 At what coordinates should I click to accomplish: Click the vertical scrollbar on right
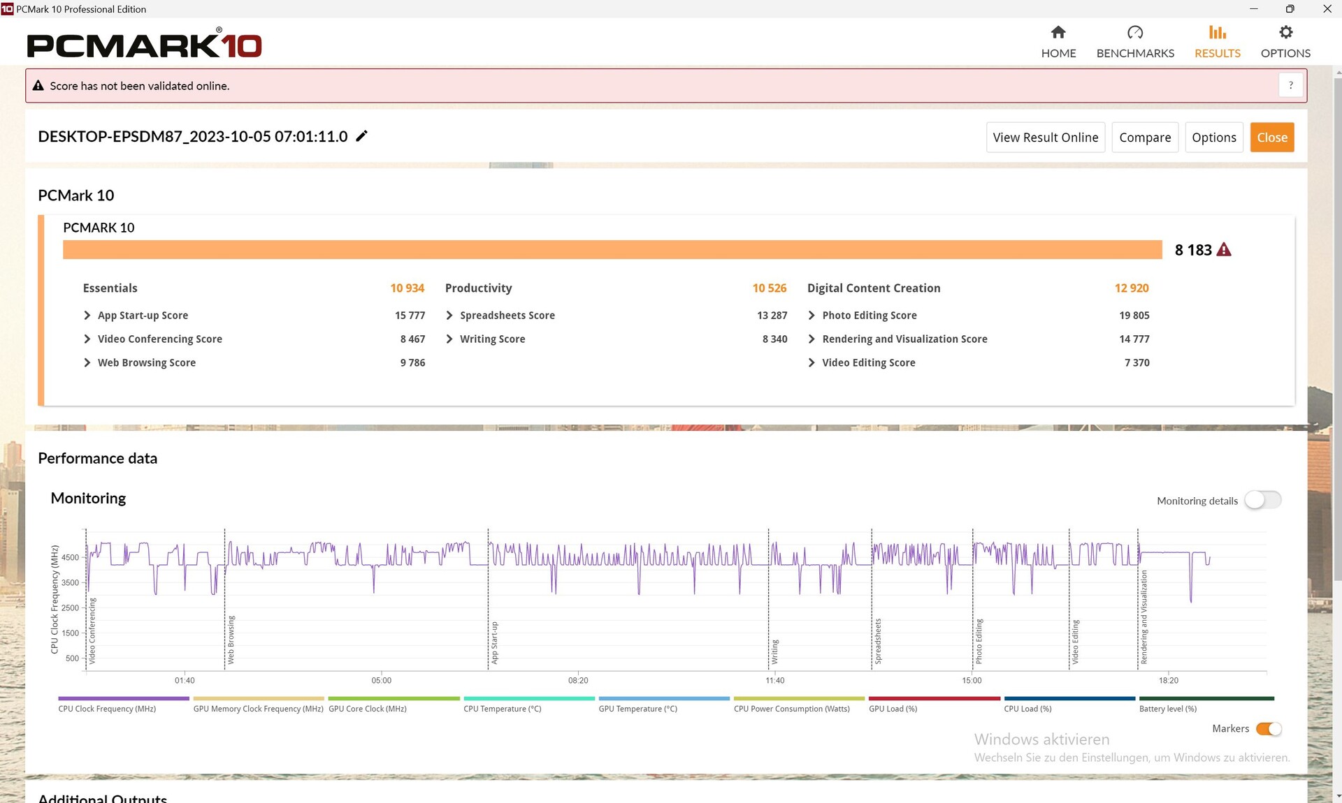click(x=1337, y=328)
